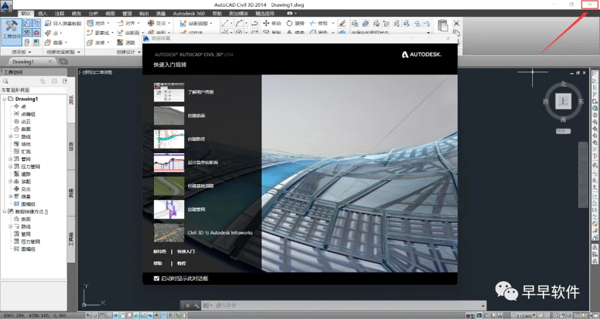Click the AutoCAD application menu logo
The height and width of the screenshot is (319, 600).
click(x=6, y=6)
